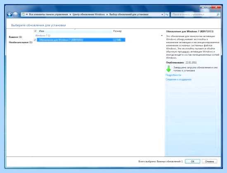
Task: Click the Control Panel icon in address bar
Action: (x=24, y=14)
